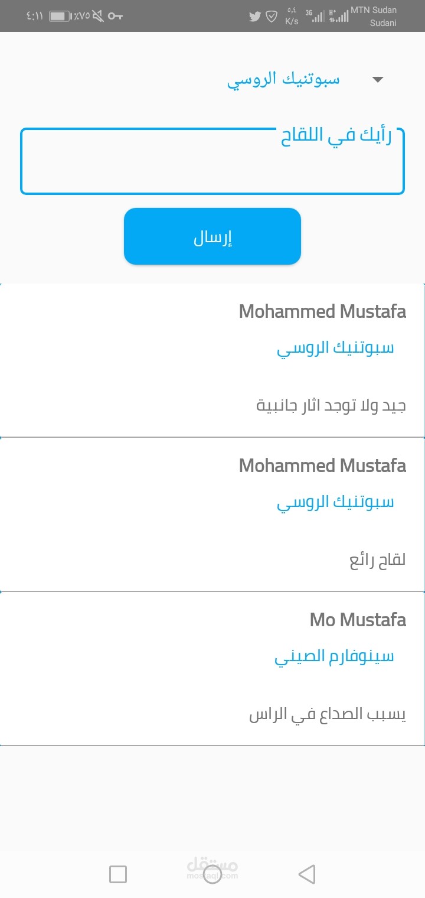Viewport: 425px width, 898px height.
Task: Open the سبوتنيك الروسي vaccine selector
Action: pyautogui.click(x=306, y=80)
